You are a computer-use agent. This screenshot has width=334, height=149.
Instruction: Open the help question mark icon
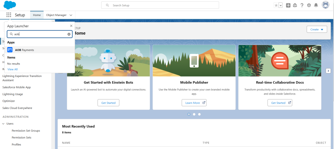click(x=302, y=6)
